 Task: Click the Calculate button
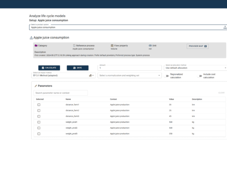(49, 68)
